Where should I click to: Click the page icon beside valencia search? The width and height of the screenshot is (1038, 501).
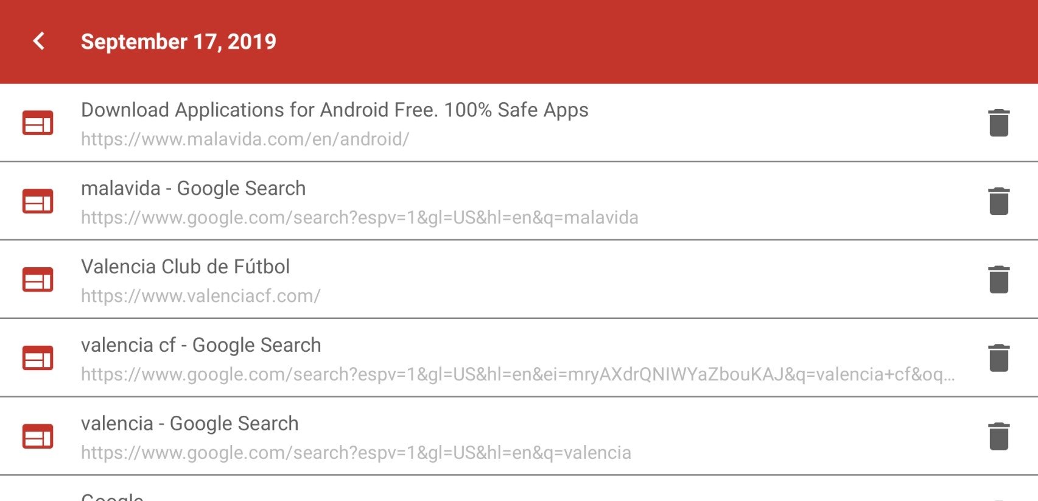(38, 436)
